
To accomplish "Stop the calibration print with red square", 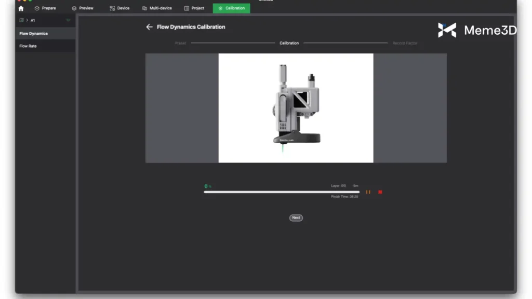I will coord(380,192).
